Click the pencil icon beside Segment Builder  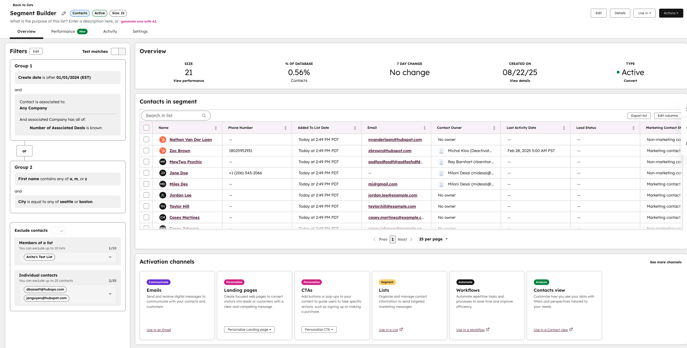(64, 13)
